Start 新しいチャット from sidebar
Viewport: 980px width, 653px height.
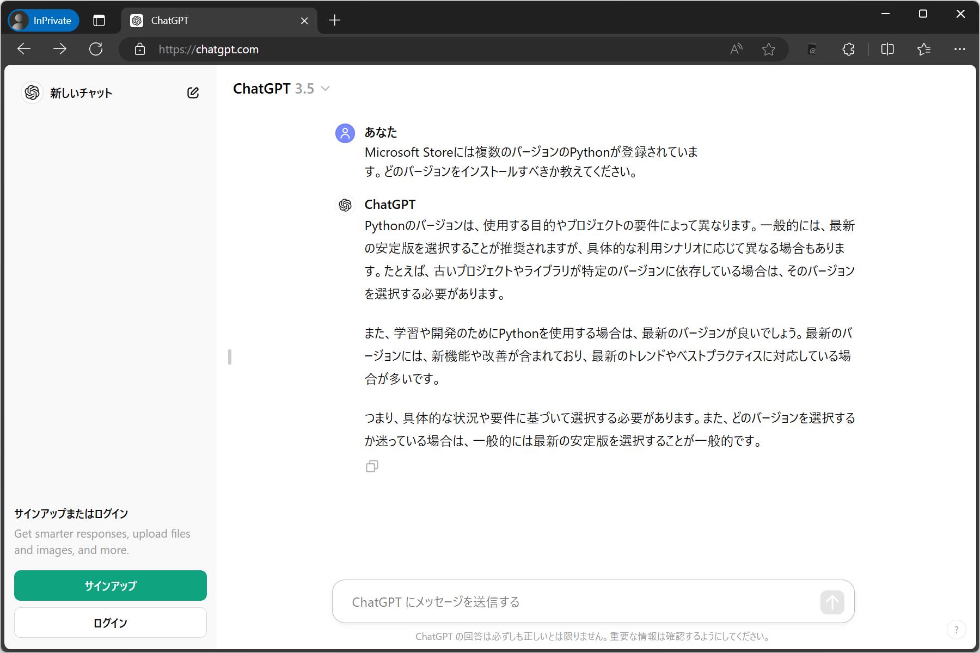tap(81, 93)
